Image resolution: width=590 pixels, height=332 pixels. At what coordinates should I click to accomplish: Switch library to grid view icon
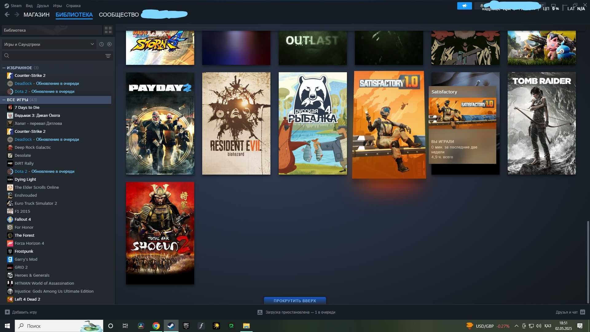108,30
